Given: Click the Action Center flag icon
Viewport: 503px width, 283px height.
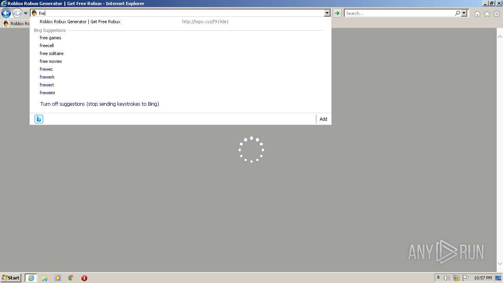Looking at the screenshot, I should point(466,278).
